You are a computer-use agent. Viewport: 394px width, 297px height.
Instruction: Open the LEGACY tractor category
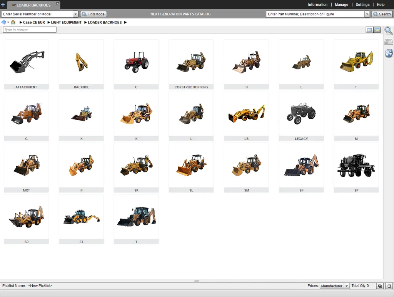point(301,116)
